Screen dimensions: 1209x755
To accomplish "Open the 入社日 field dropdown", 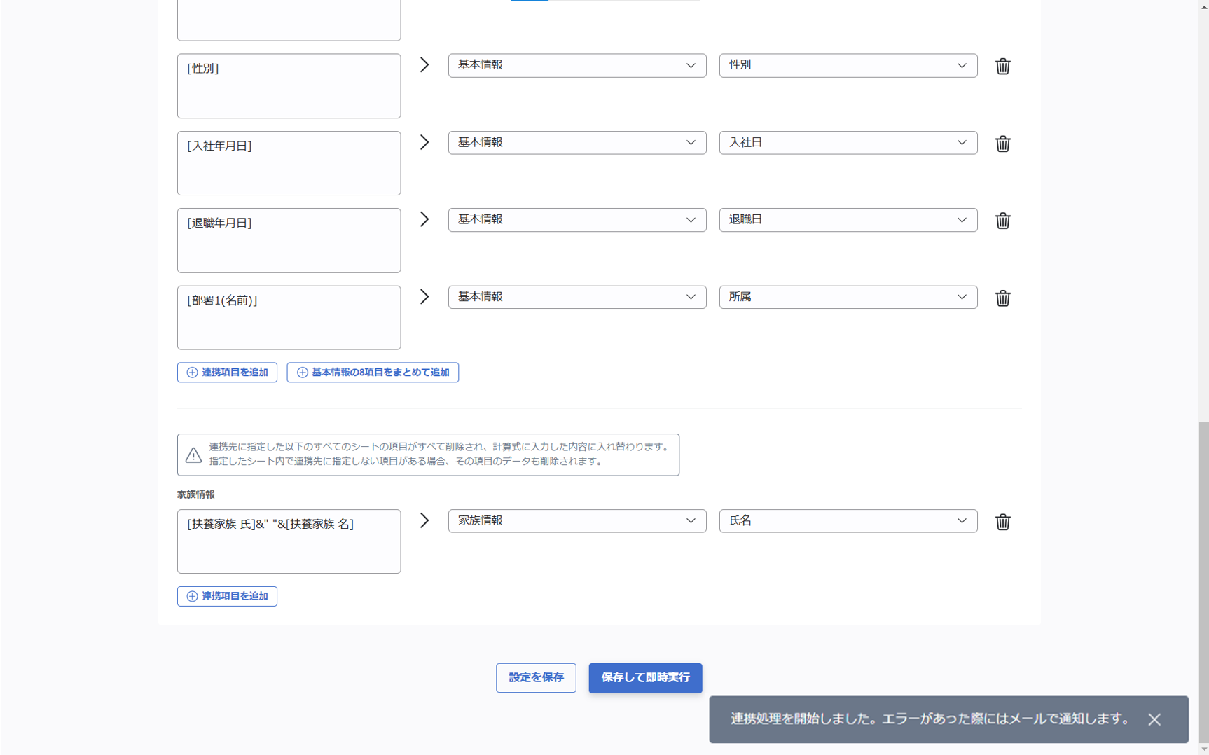I will 848,143.
